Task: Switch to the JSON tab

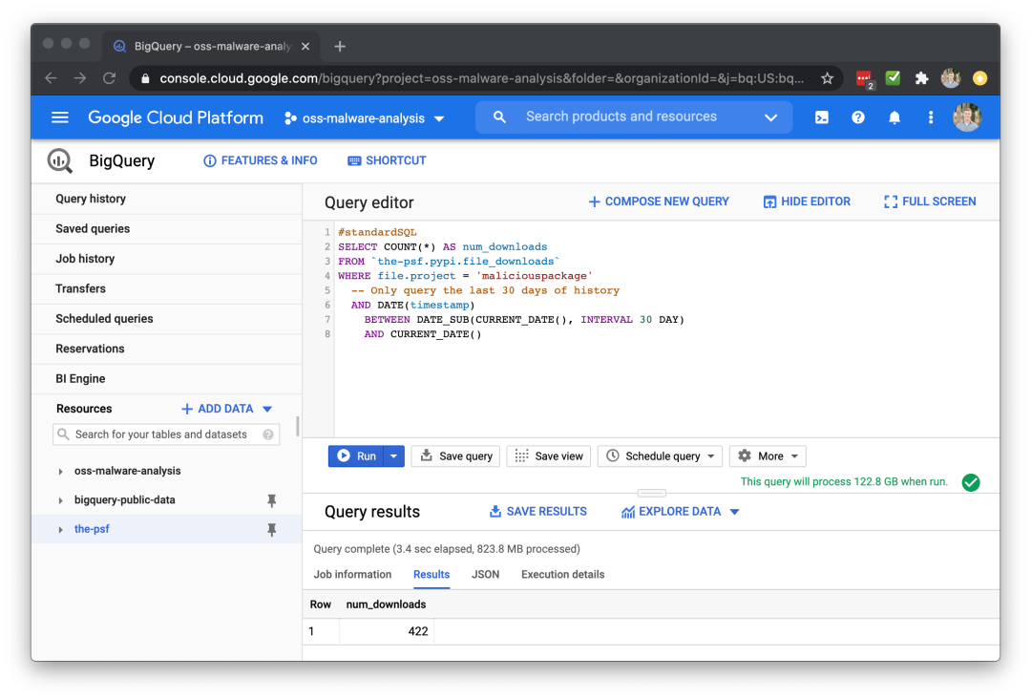Action: pos(485,574)
